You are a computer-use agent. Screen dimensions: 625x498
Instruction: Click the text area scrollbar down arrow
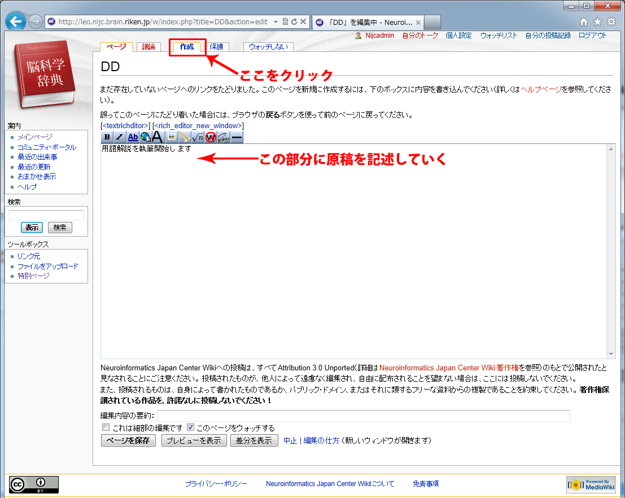tap(611, 353)
